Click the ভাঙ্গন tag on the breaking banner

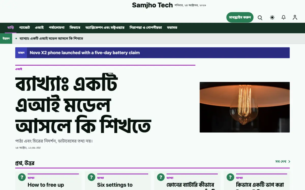[21, 53]
